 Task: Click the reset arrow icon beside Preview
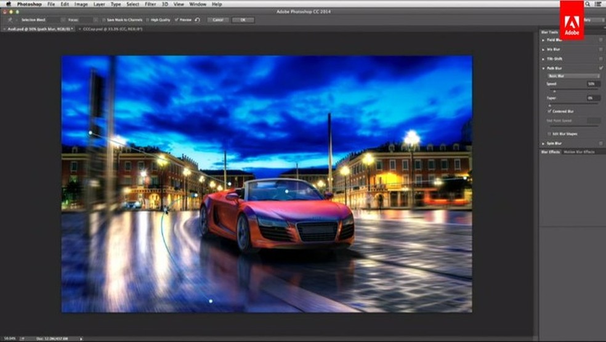(197, 20)
